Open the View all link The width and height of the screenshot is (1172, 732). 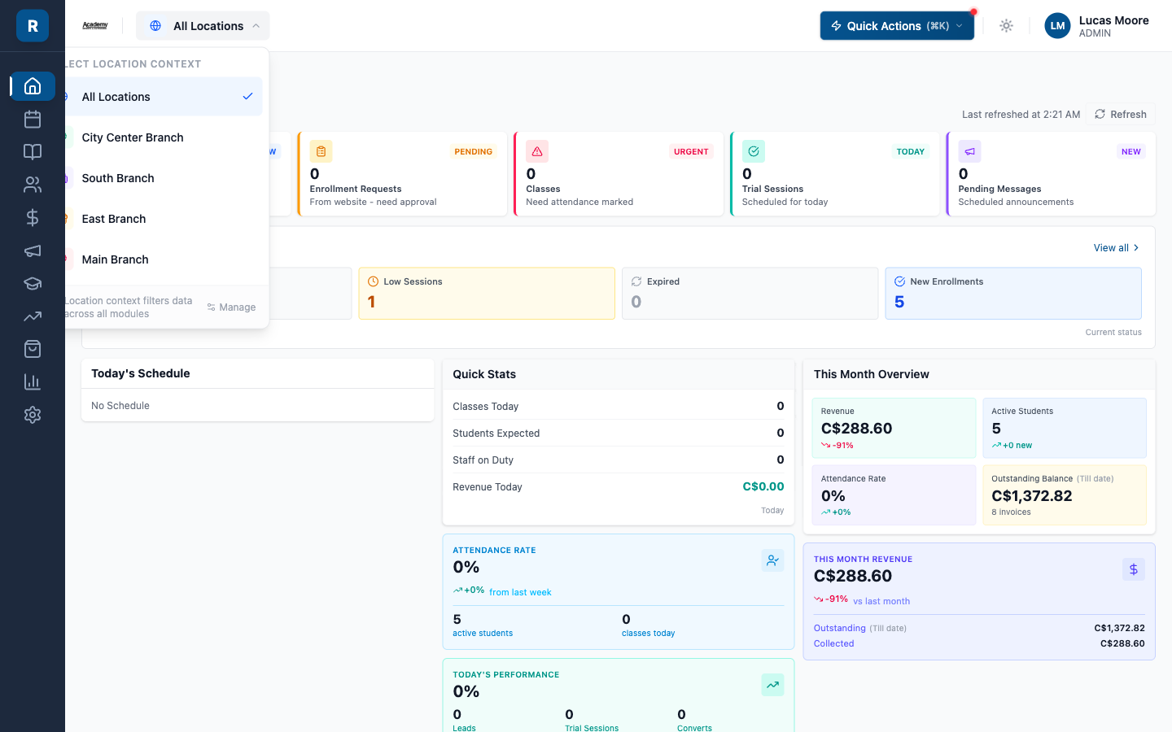[x=1116, y=248]
